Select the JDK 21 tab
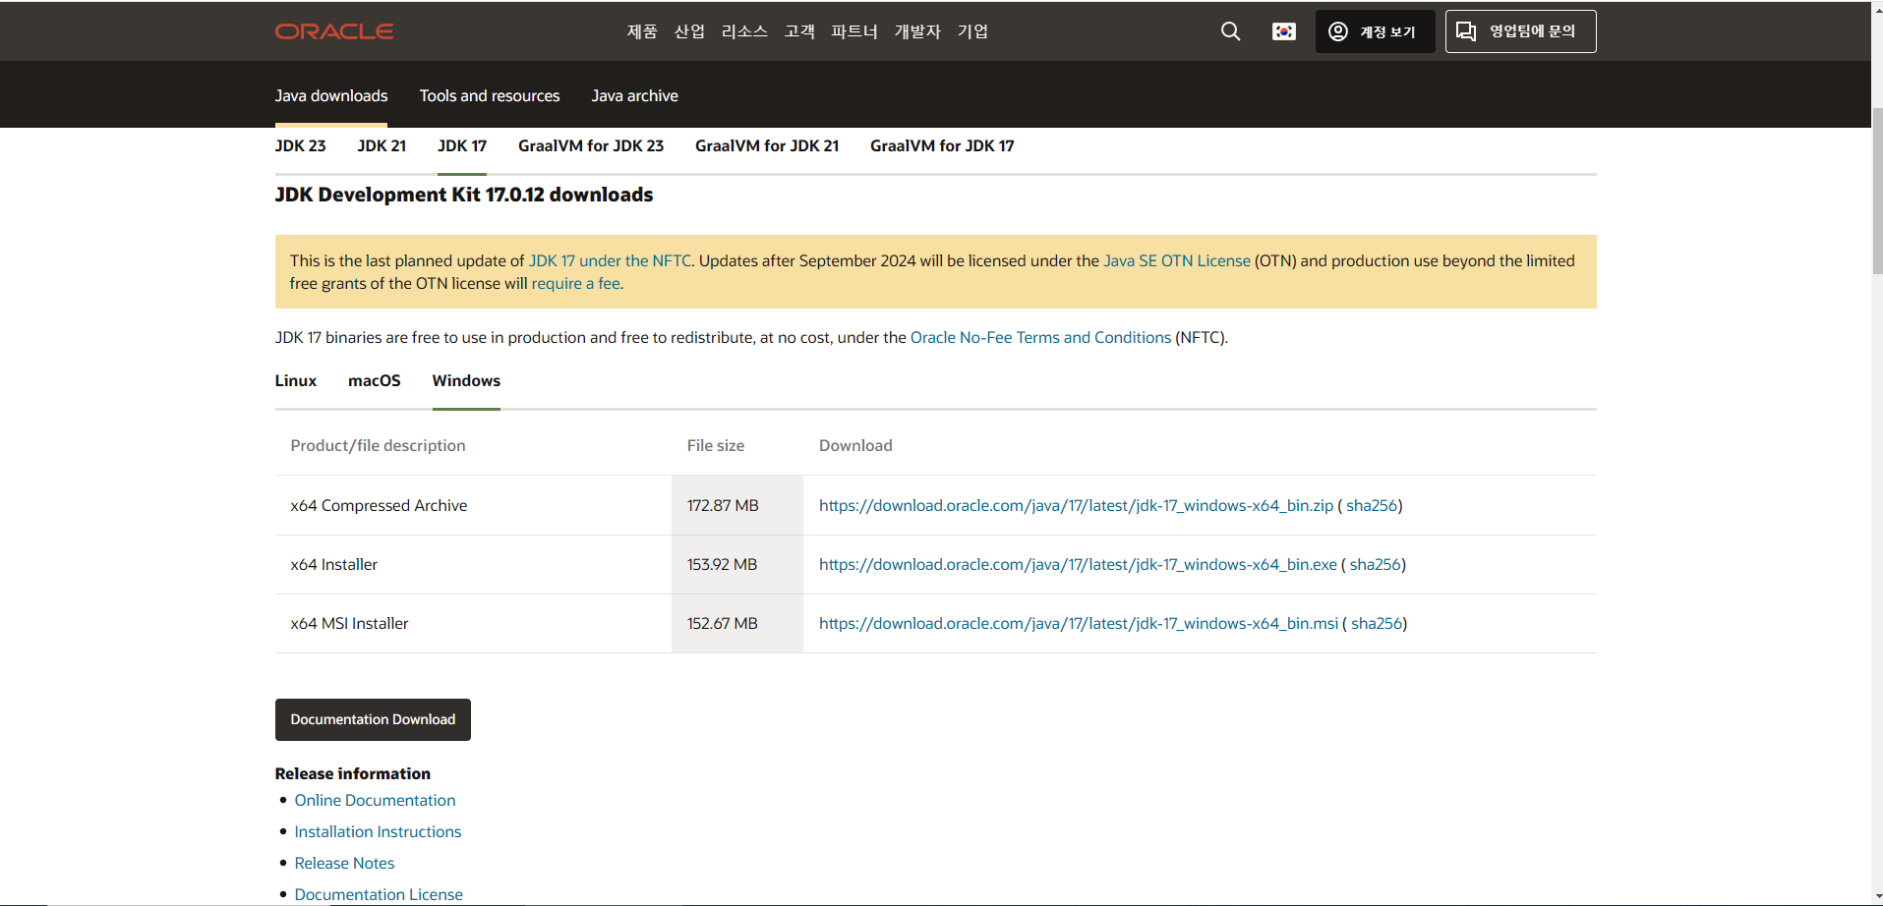Screen dimensions: 1883x906 [382, 145]
